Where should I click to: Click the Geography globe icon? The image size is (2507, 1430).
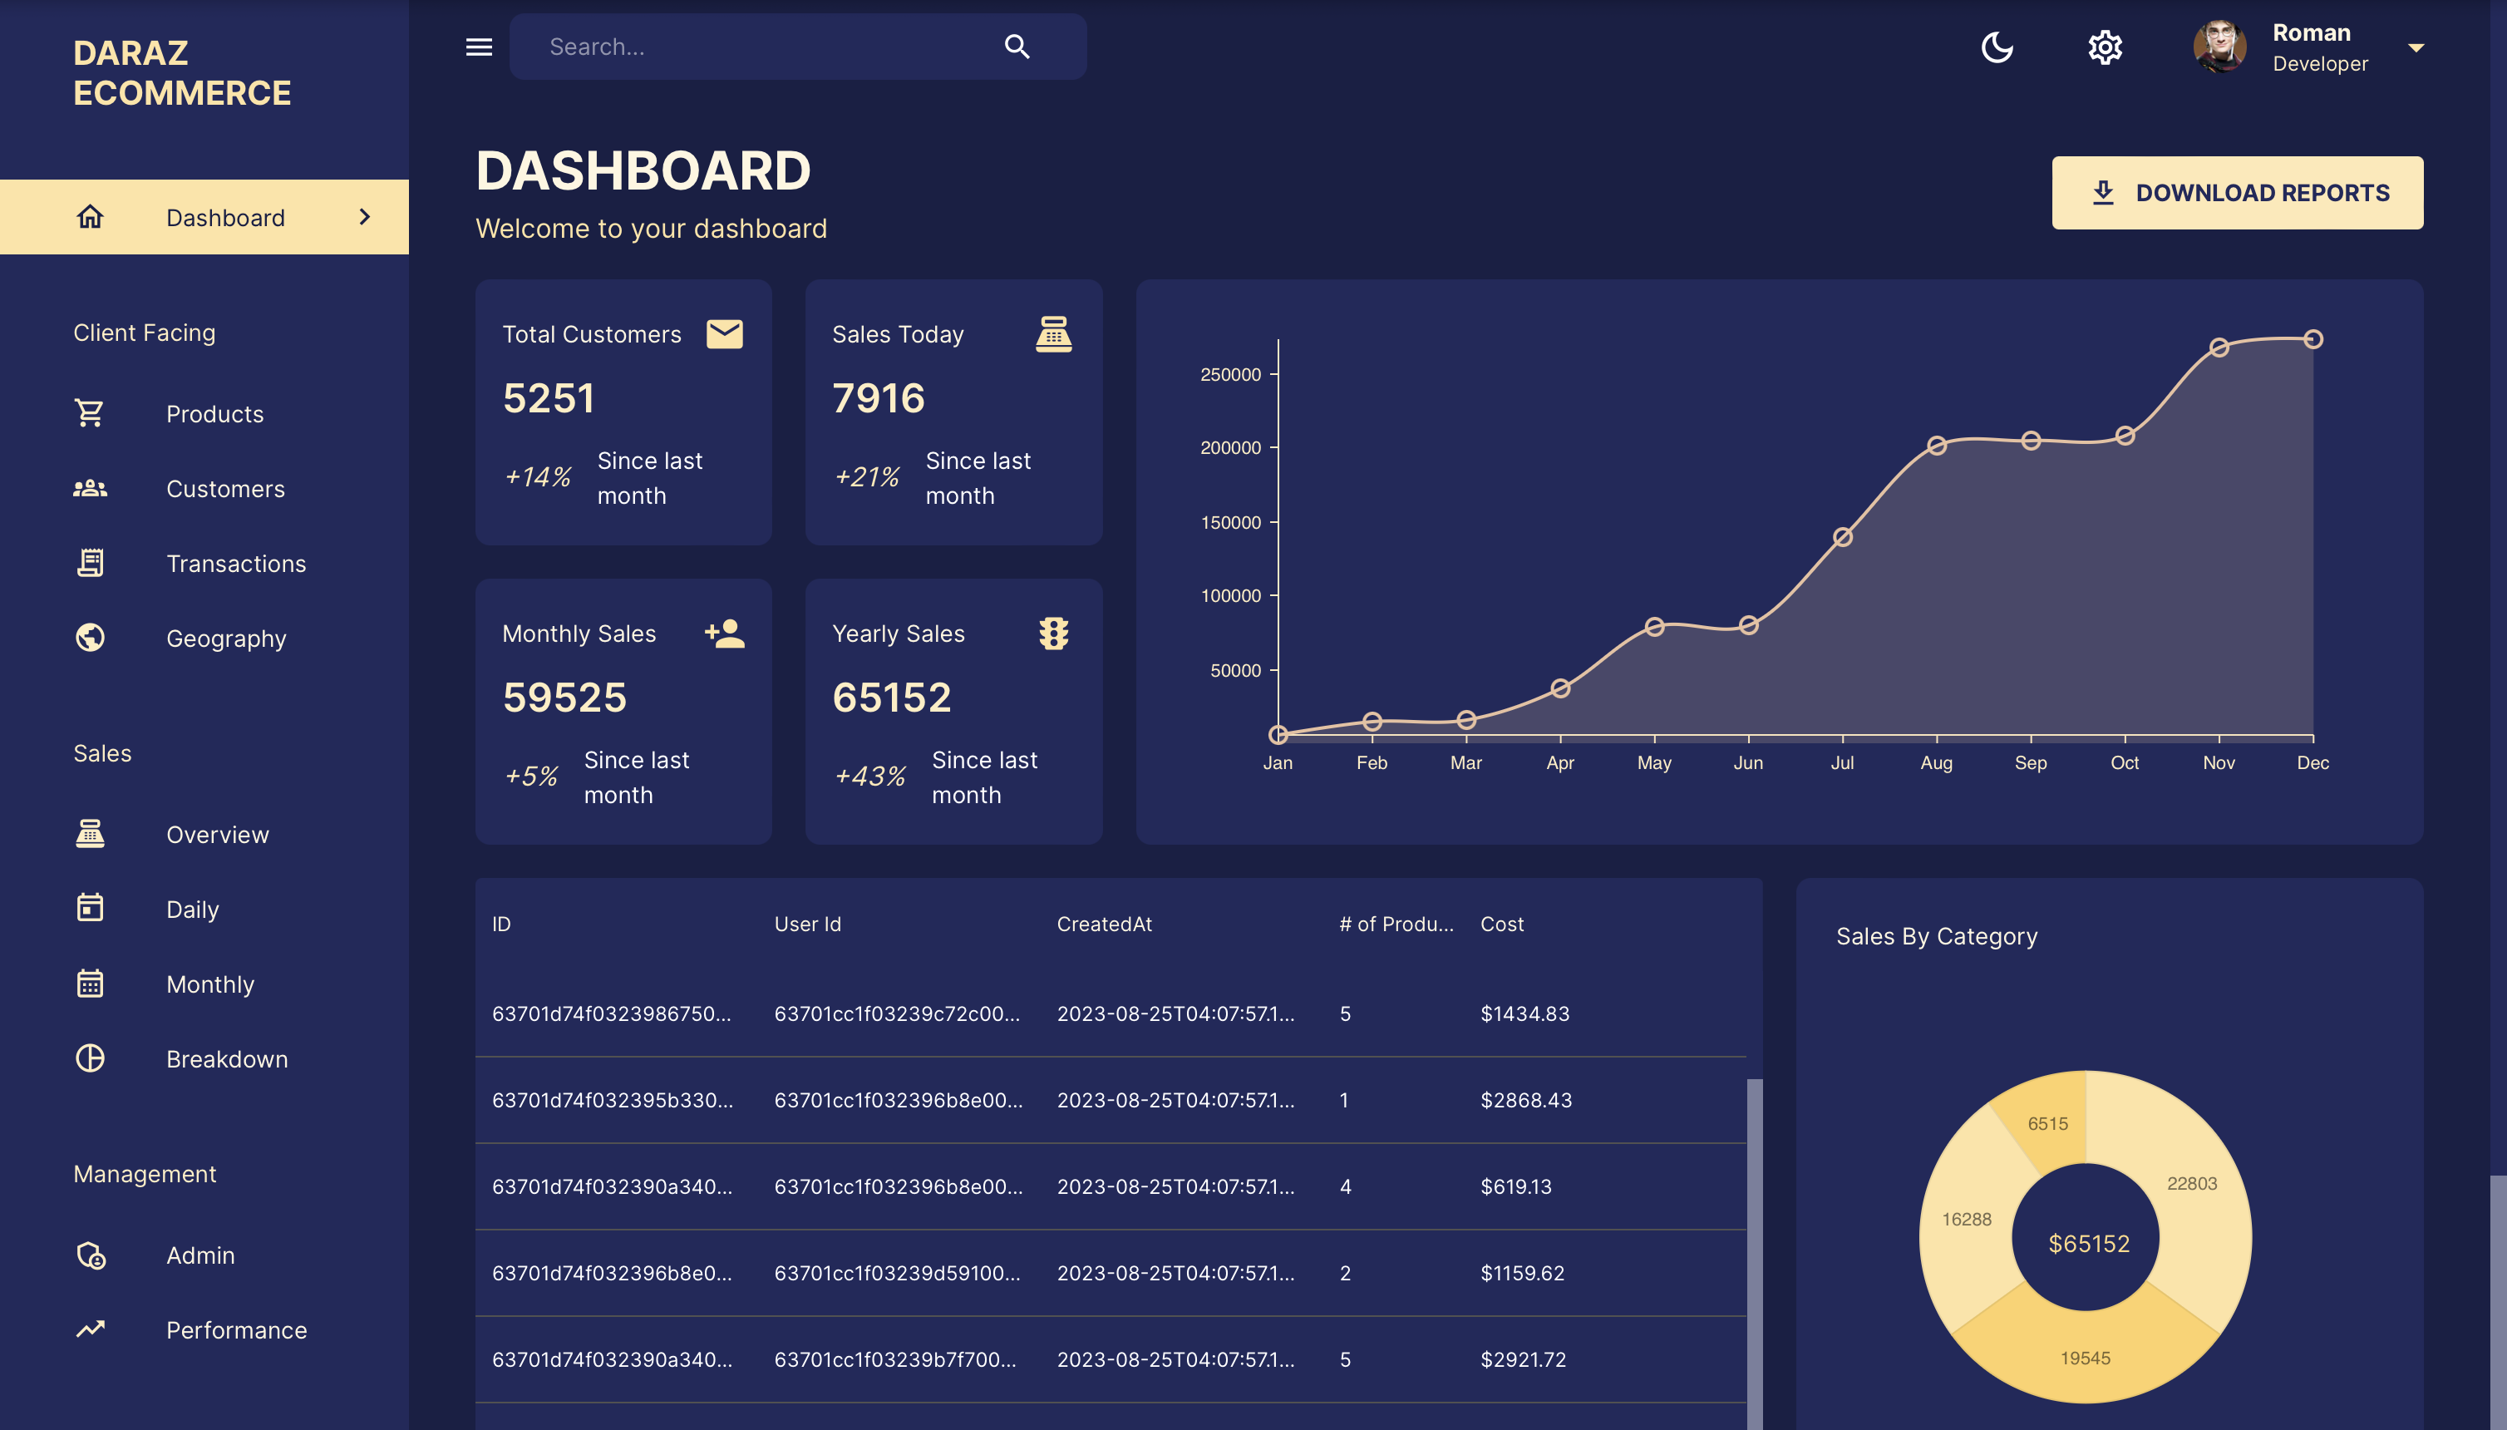[x=90, y=638]
